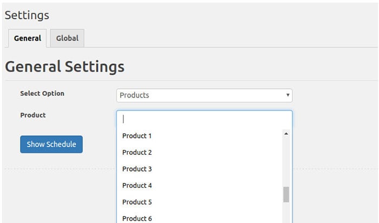Select the Product 4 entry
This screenshot has height=223, width=379.
137,186
